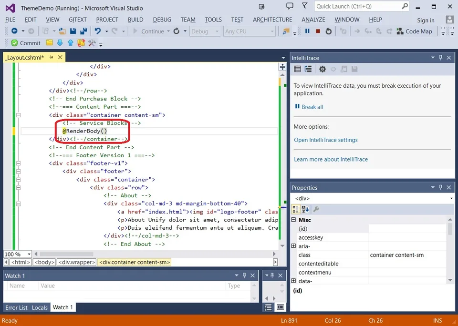Open IntelliTrace settings gear icon
This screenshot has width=458, height=326.
323,69
